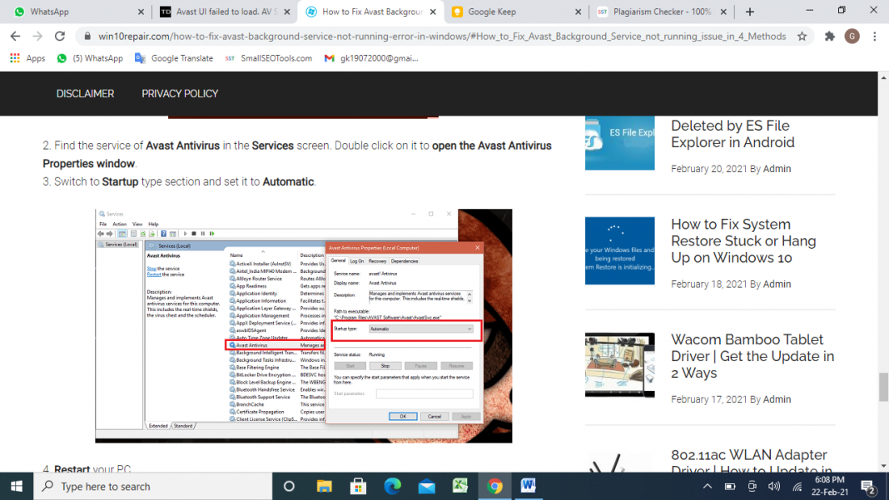889x500 pixels.
Task: Open the gk19072000 Gmail bookmark
Action: pyautogui.click(x=371, y=58)
